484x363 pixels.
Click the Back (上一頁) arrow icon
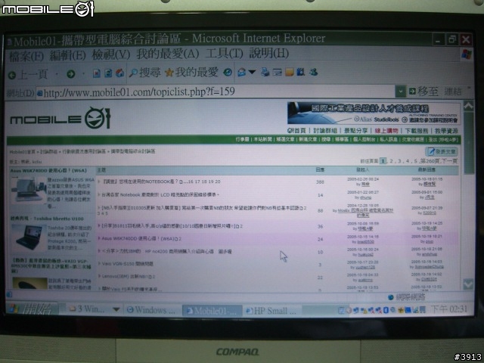tap(12, 75)
